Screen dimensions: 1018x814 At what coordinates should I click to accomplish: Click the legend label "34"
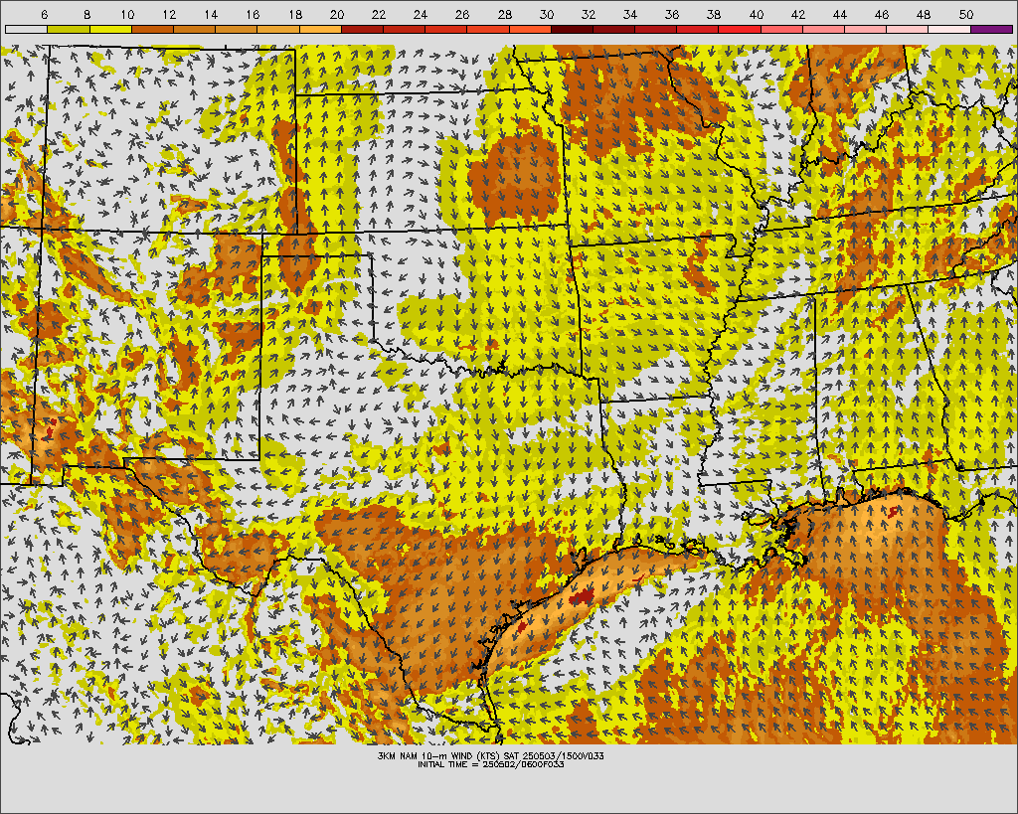point(629,14)
